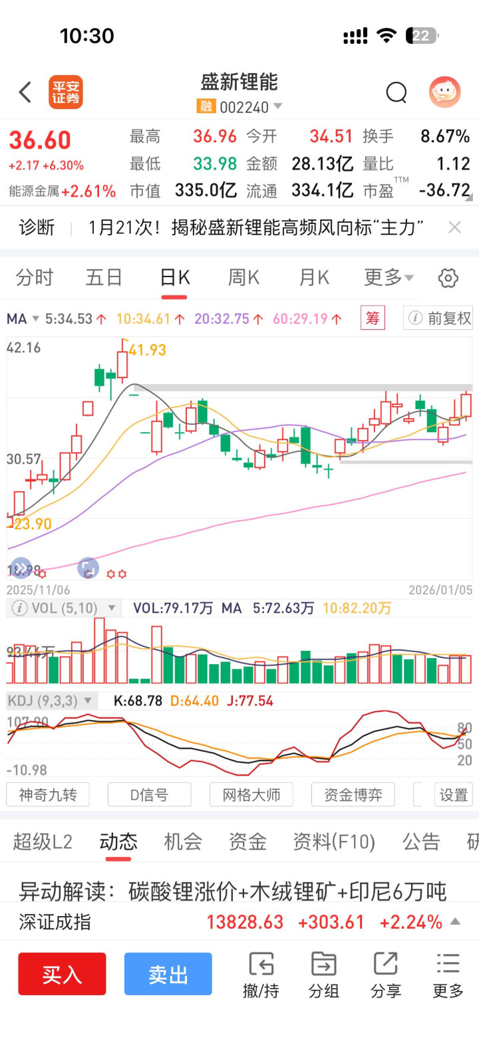Tap the 换手 8.67% value
Image resolution: width=479 pixels, height=1037 pixels.
pyautogui.click(x=445, y=136)
